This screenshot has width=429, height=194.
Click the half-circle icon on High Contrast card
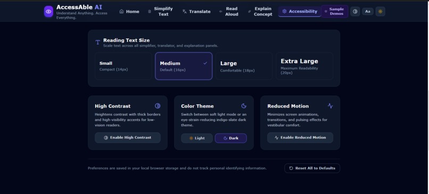click(x=158, y=105)
